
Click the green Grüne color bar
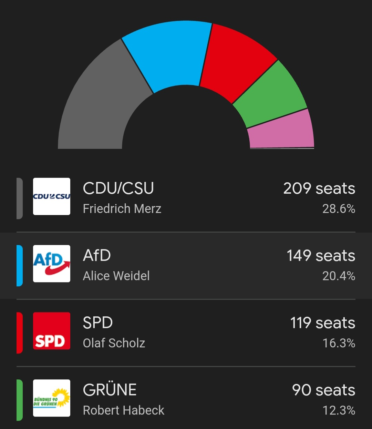(20, 400)
